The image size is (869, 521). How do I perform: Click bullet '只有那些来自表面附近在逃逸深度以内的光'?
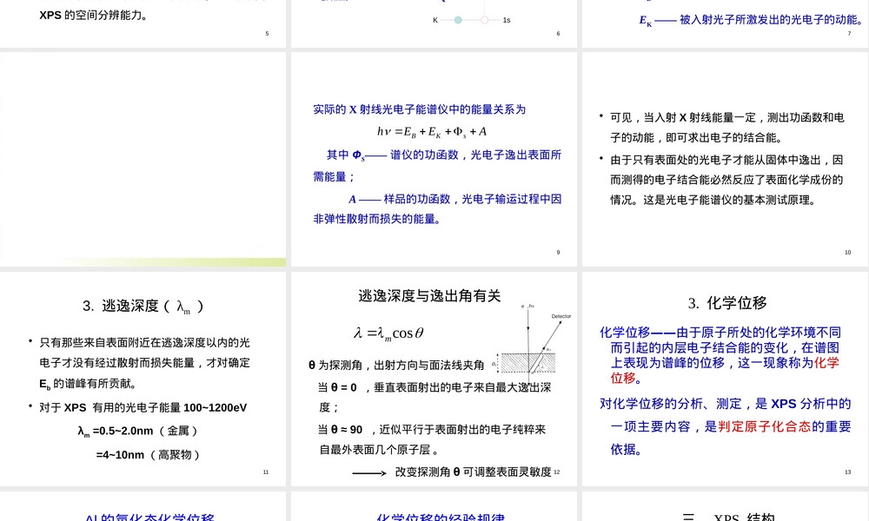tap(144, 343)
